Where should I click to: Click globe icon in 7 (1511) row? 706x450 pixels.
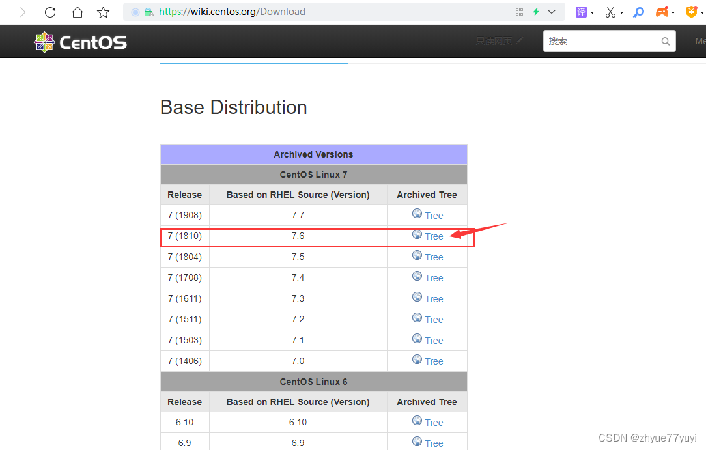[x=417, y=318]
